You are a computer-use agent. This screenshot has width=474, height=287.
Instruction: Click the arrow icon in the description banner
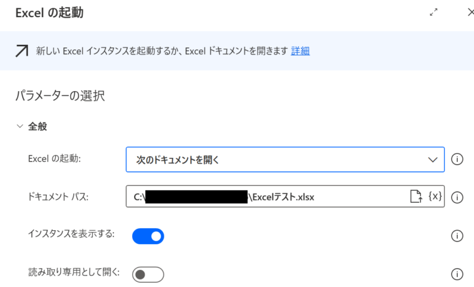[21, 51]
